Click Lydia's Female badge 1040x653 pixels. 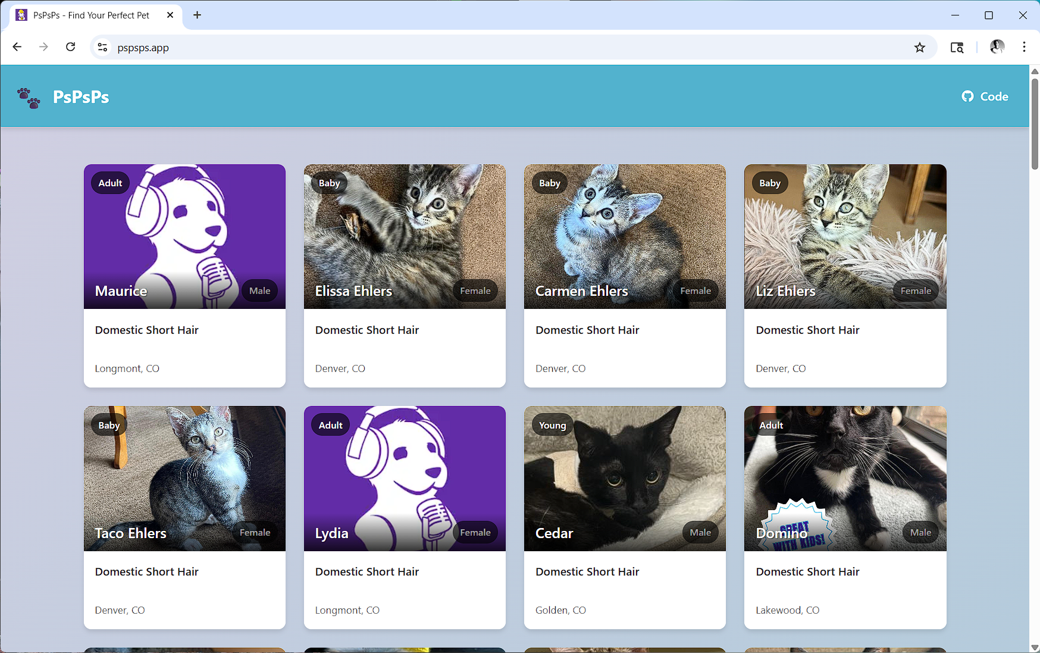tap(475, 533)
